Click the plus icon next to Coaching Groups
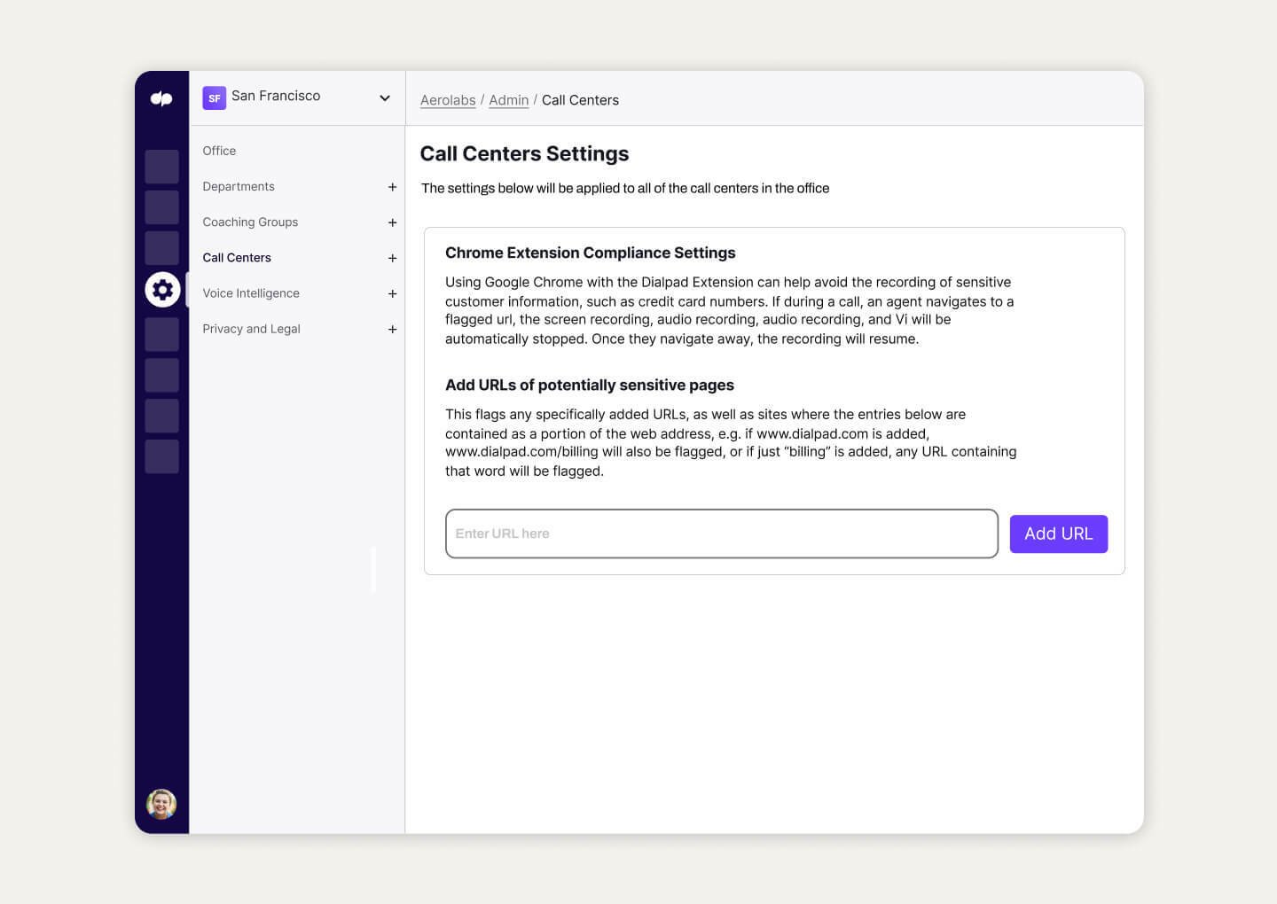The height and width of the screenshot is (904, 1277). (393, 222)
